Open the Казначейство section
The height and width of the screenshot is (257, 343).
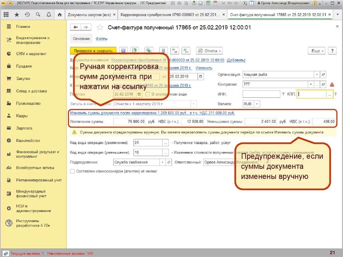(x=28, y=140)
